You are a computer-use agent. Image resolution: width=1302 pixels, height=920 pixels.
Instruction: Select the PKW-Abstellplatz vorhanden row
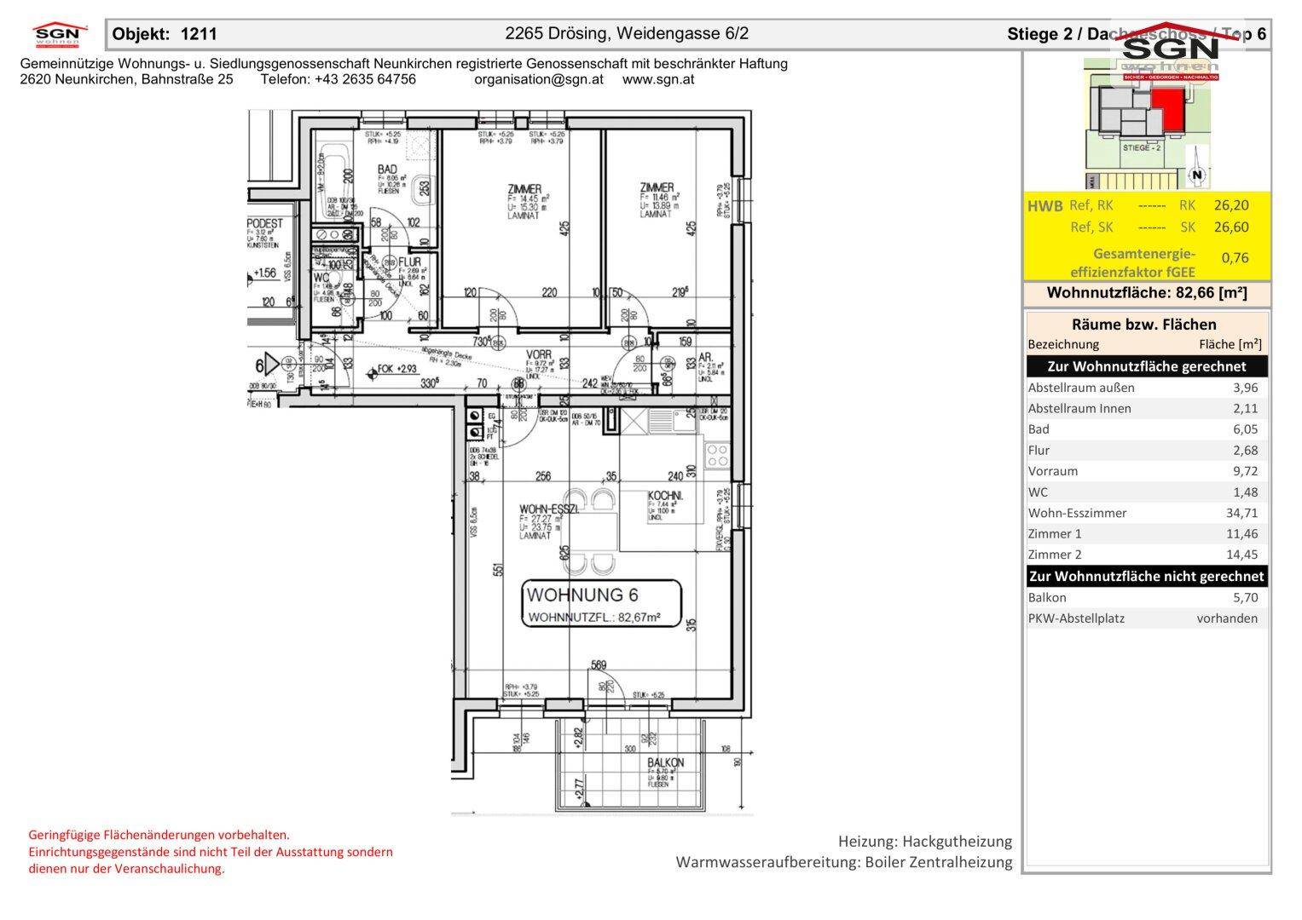(x=1147, y=618)
